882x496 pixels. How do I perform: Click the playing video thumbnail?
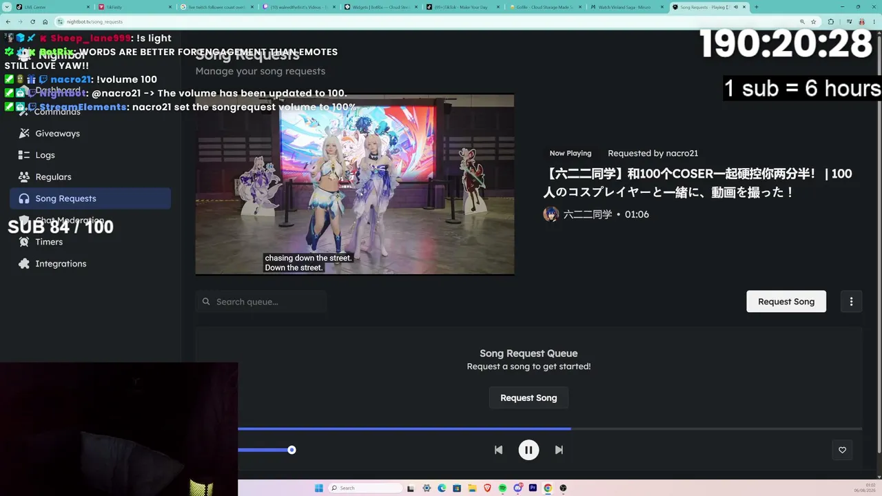(x=355, y=185)
